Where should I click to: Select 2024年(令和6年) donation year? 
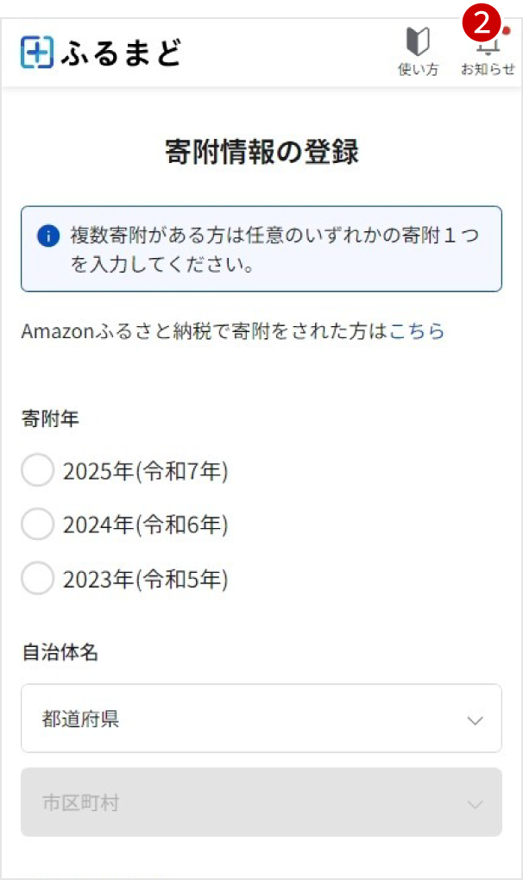(38, 525)
